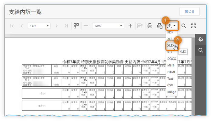The height and width of the screenshot is (121, 211).
Task: Open the search panel in the side bar
Action: click(201, 50)
